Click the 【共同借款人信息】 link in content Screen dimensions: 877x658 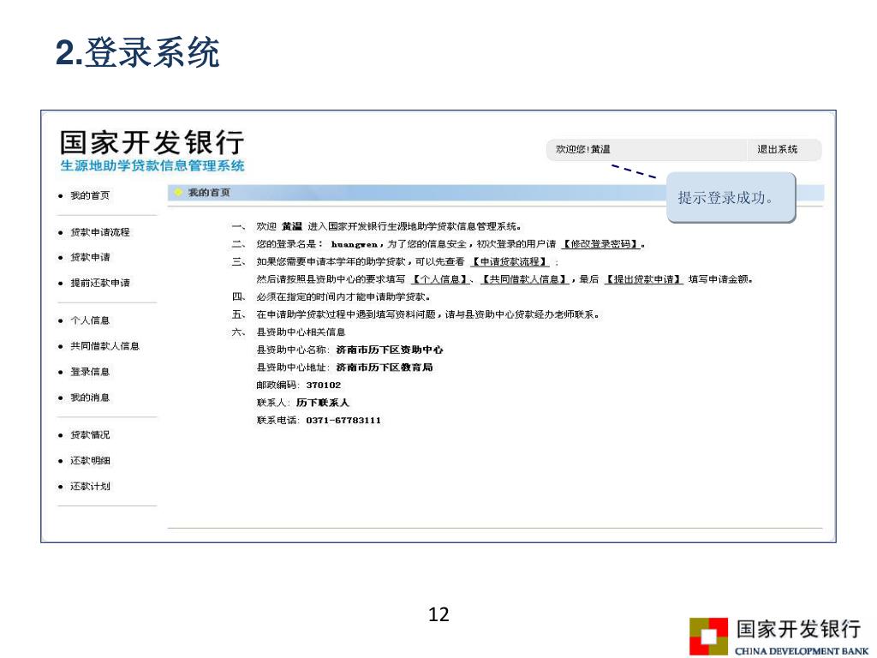[x=524, y=279]
